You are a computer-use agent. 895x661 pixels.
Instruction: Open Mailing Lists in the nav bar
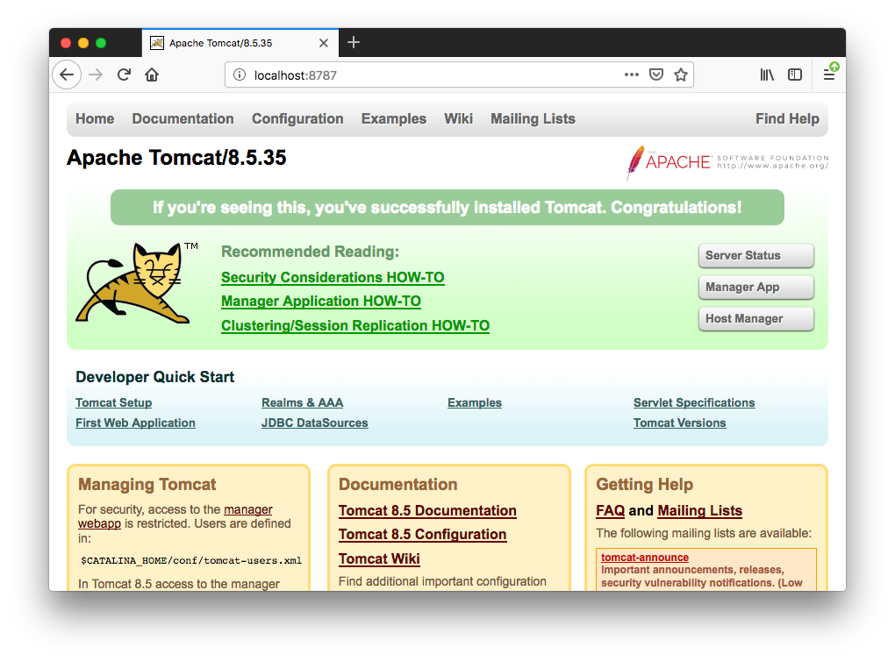point(533,118)
